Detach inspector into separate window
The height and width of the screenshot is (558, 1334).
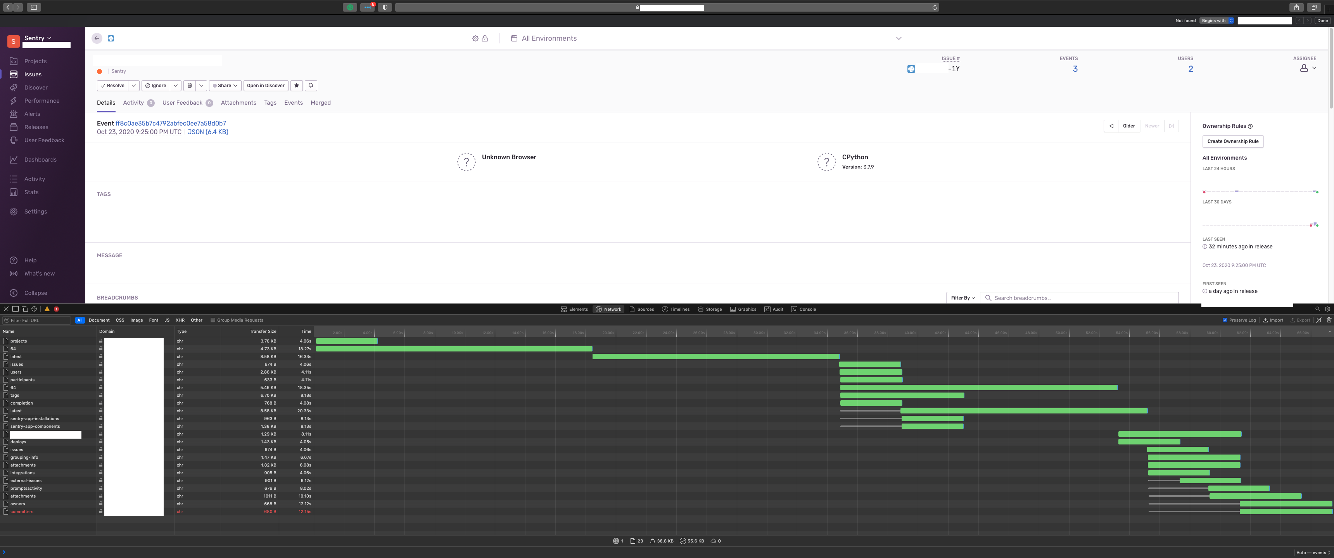(25, 309)
